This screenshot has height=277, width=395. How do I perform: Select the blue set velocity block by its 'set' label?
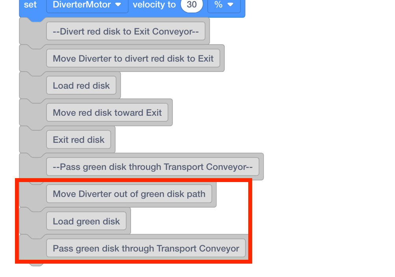(x=30, y=5)
